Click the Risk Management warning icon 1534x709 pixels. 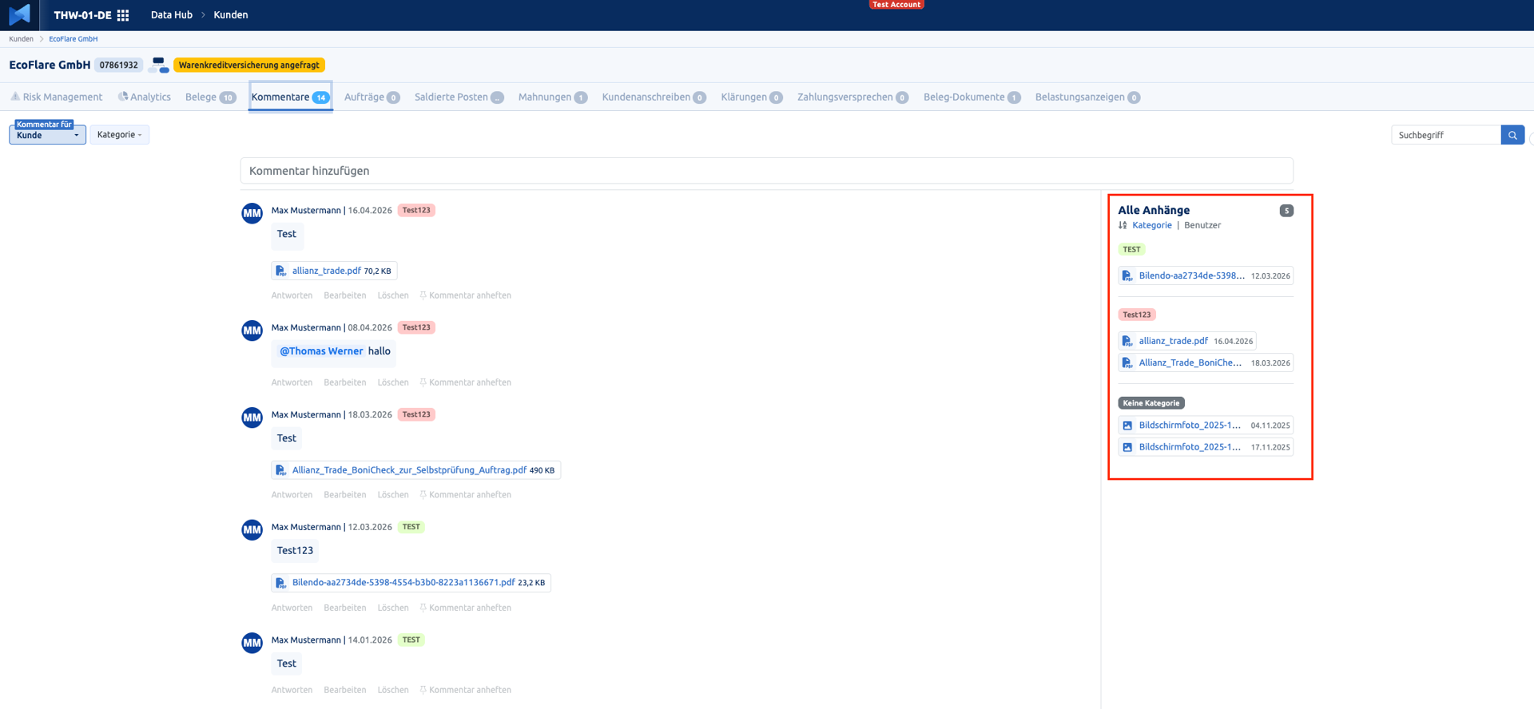[15, 97]
